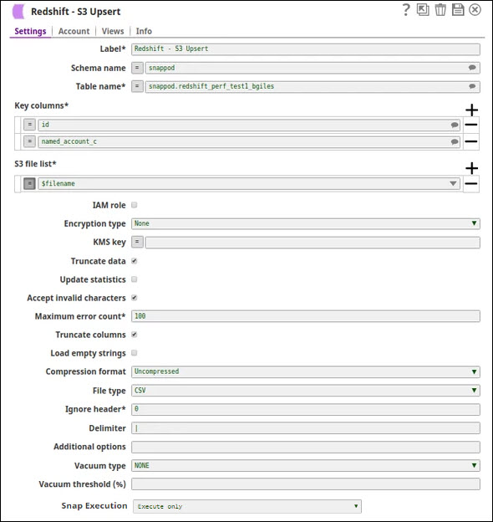Open the Vacuum type dropdown
This screenshot has height=522, width=493.
click(306, 465)
